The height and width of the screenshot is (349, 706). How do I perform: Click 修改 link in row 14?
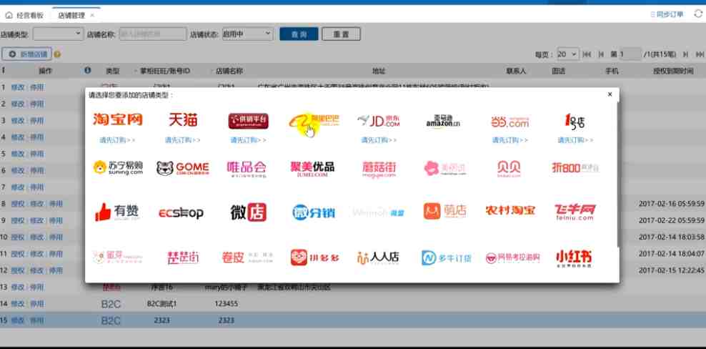point(18,304)
